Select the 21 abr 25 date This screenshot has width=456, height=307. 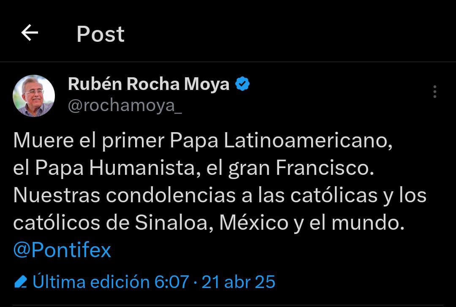[238, 282]
